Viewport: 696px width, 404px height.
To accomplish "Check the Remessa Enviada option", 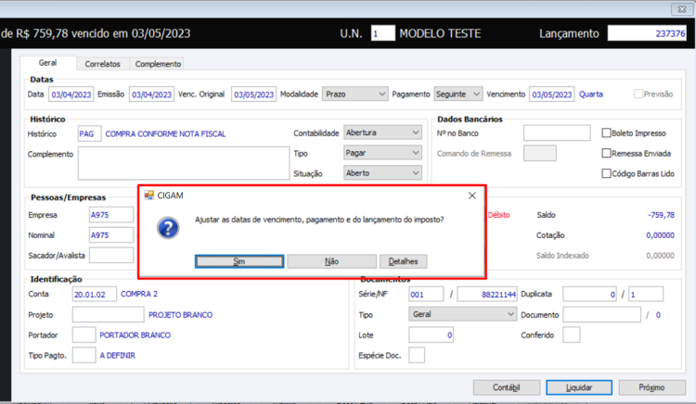I will coord(606,153).
